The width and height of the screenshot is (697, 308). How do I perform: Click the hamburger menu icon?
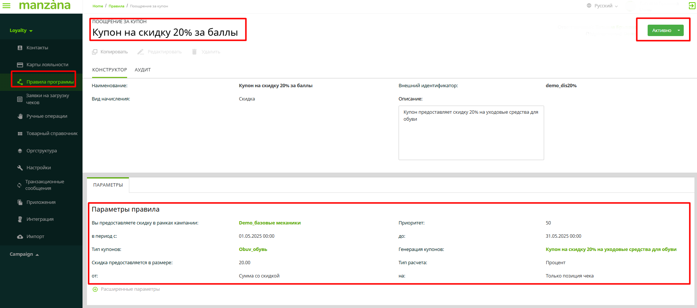tap(7, 6)
